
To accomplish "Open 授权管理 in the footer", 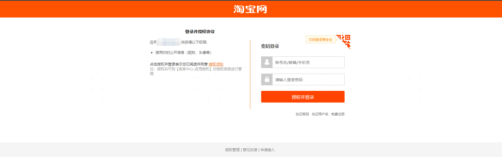I will (232, 150).
